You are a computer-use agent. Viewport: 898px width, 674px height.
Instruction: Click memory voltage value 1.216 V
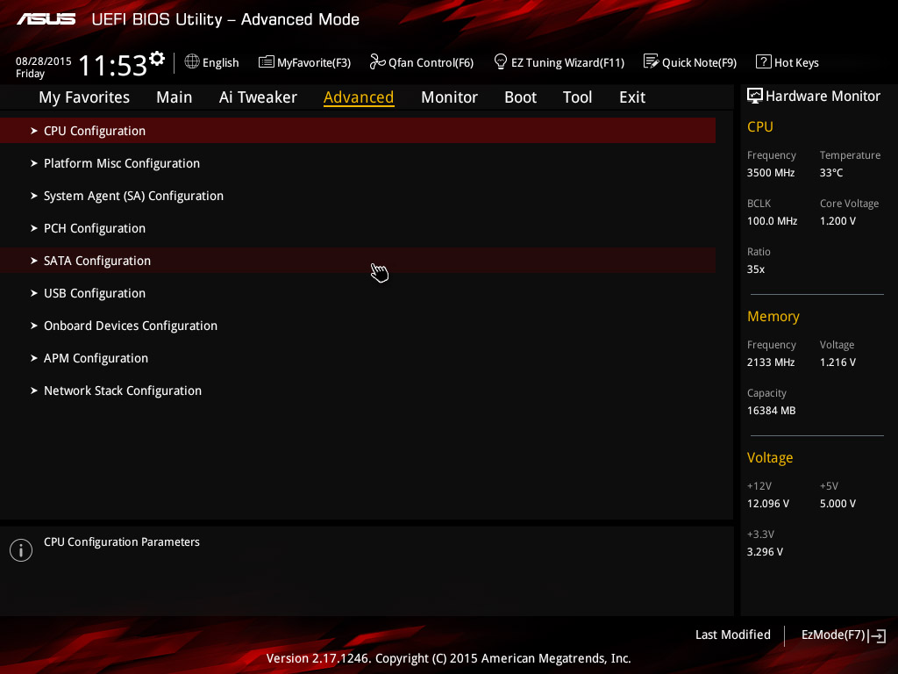click(837, 362)
